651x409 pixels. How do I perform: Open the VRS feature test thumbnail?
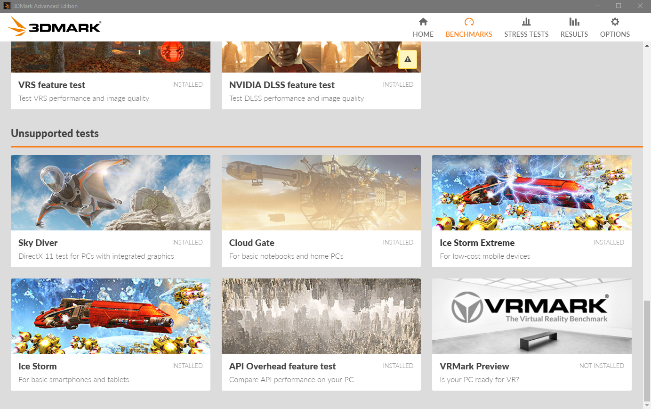111,57
